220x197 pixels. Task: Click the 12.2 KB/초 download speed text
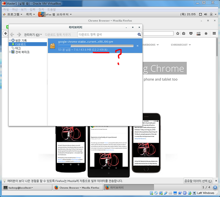(x=100, y=50)
